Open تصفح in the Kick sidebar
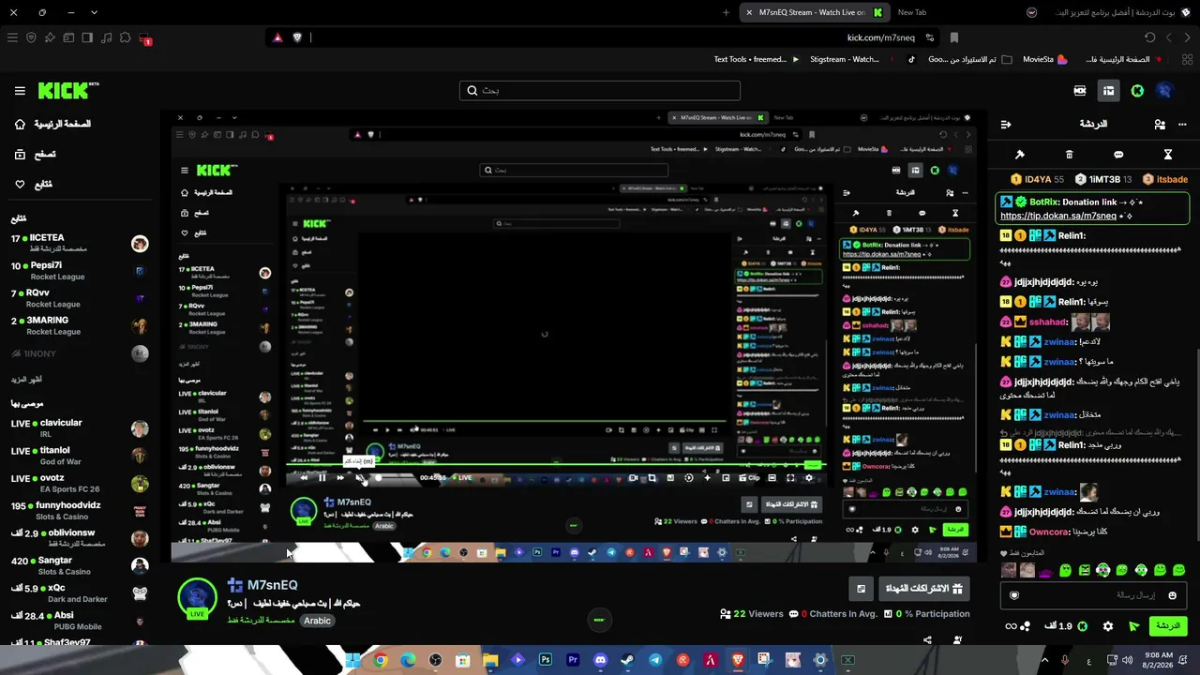Viewport: 1200px width, 675px height. [x=35, y=155]
